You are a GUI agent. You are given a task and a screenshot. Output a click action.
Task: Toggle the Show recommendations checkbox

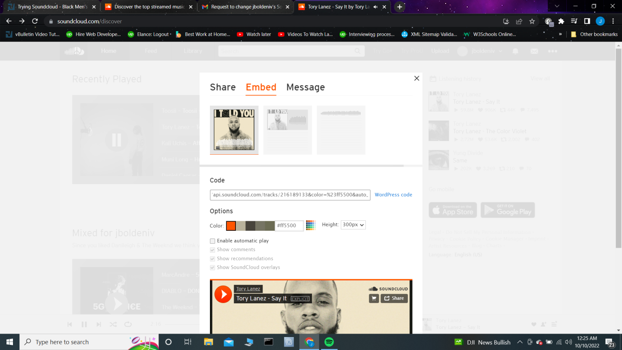[213, 259]
